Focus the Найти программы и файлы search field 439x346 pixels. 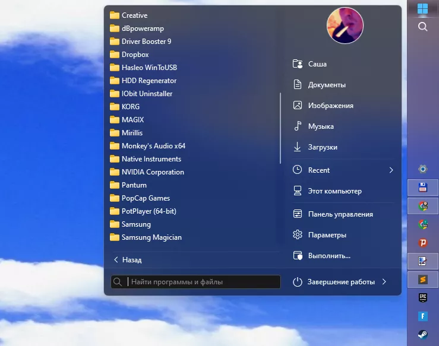pyautogui.click(x=195, y=282)
